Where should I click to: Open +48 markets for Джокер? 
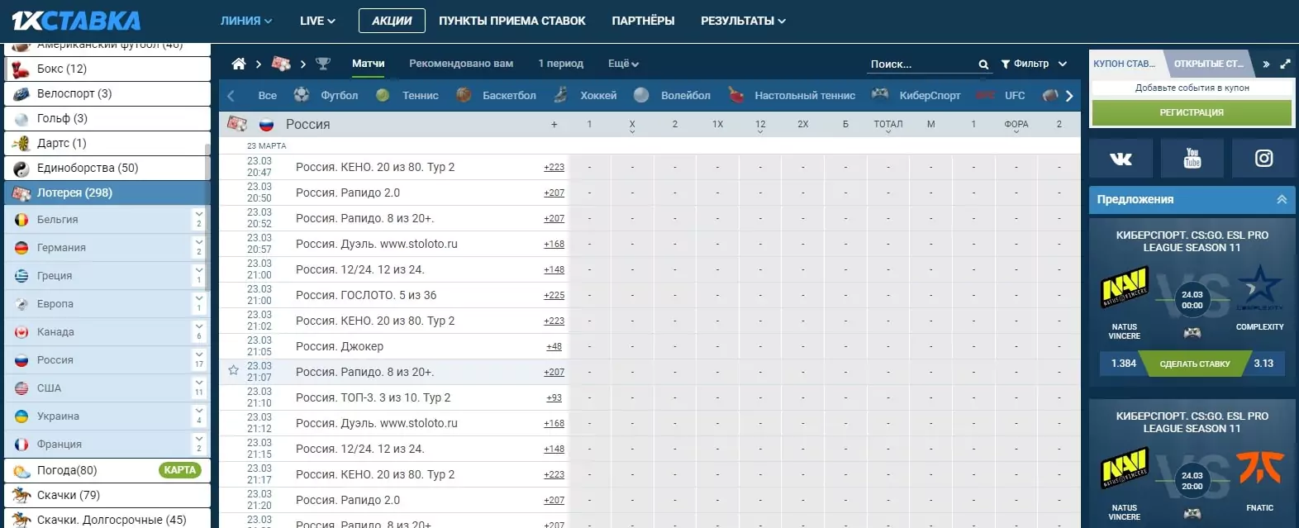(554, 346)
